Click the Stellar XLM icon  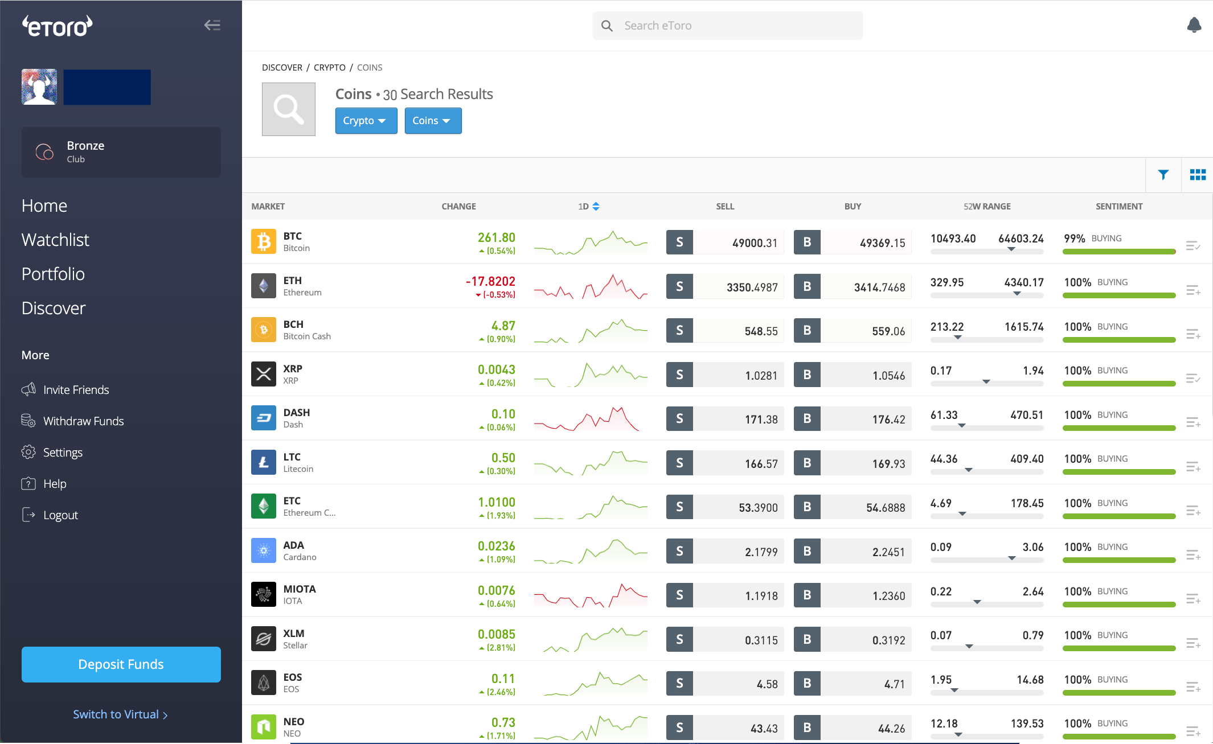(264, 639)
